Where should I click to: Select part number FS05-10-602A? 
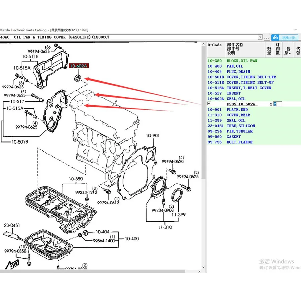pyautogui.click(x=241, y=104)
